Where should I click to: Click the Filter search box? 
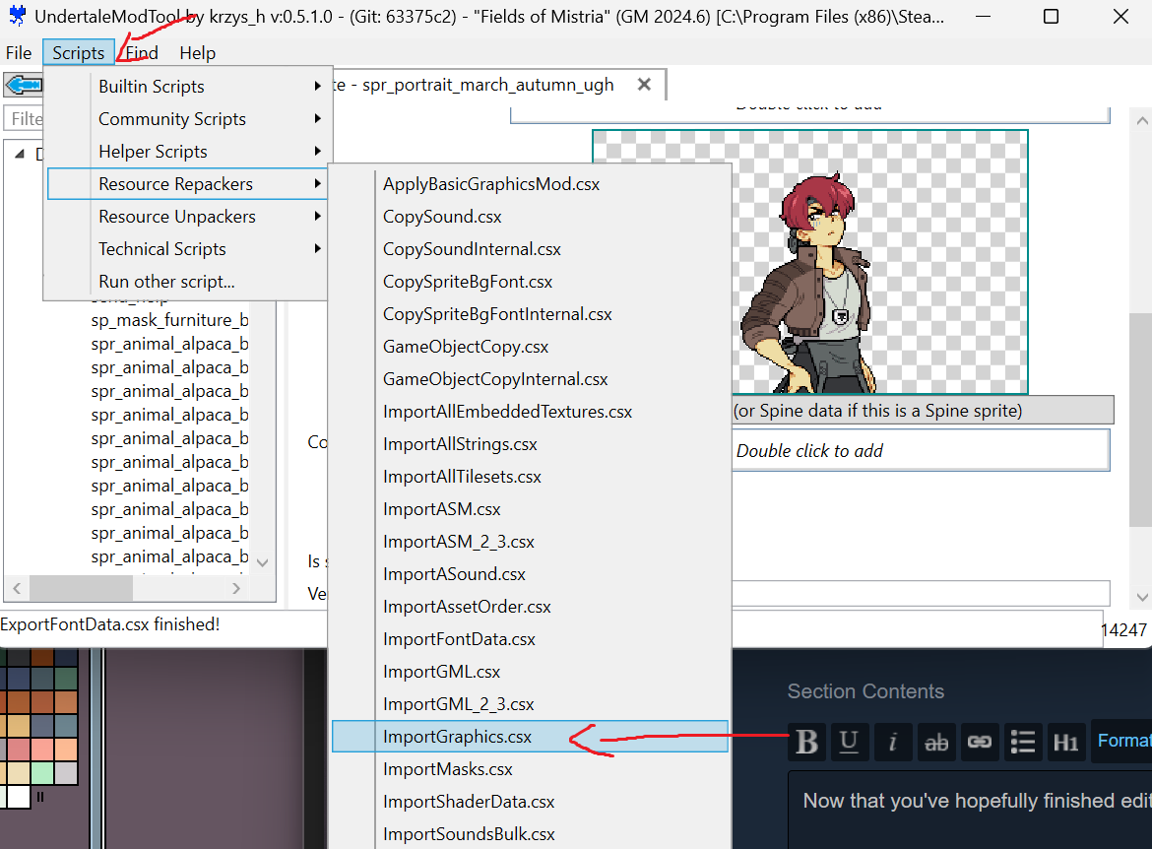24,118
